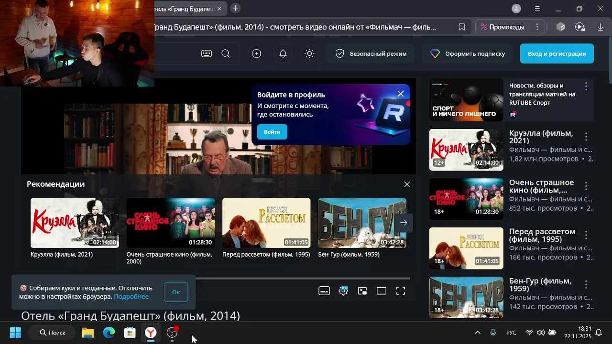Open options menu for sidebar Бен-Гур video
This screenshot has height=344, width=612.
tap(586, 285)
